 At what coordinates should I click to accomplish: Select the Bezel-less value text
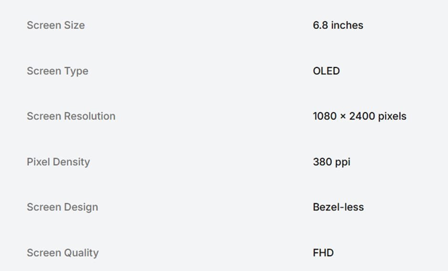pos(338,207)
